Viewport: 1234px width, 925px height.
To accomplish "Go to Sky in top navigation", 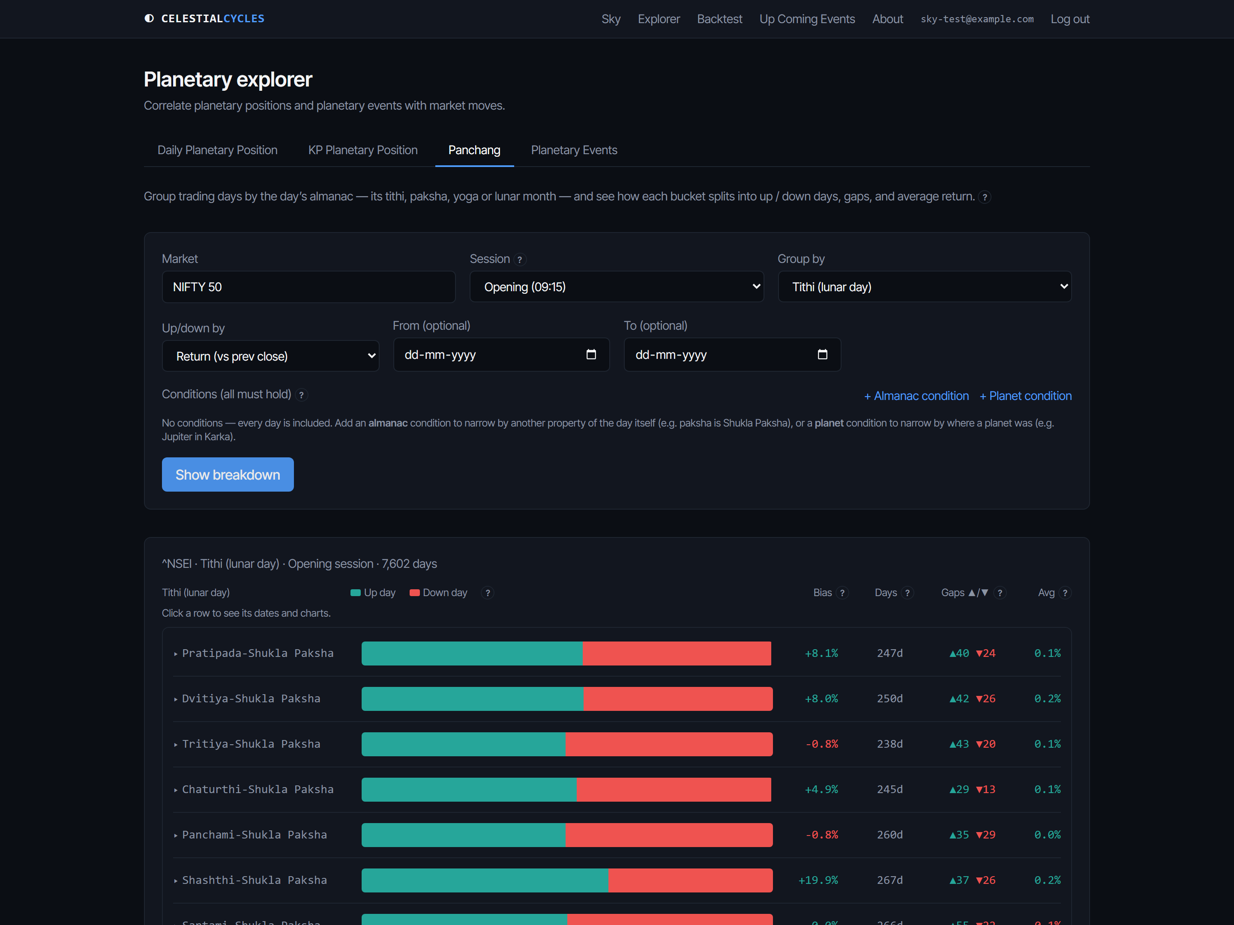I will tap(611, 19).
